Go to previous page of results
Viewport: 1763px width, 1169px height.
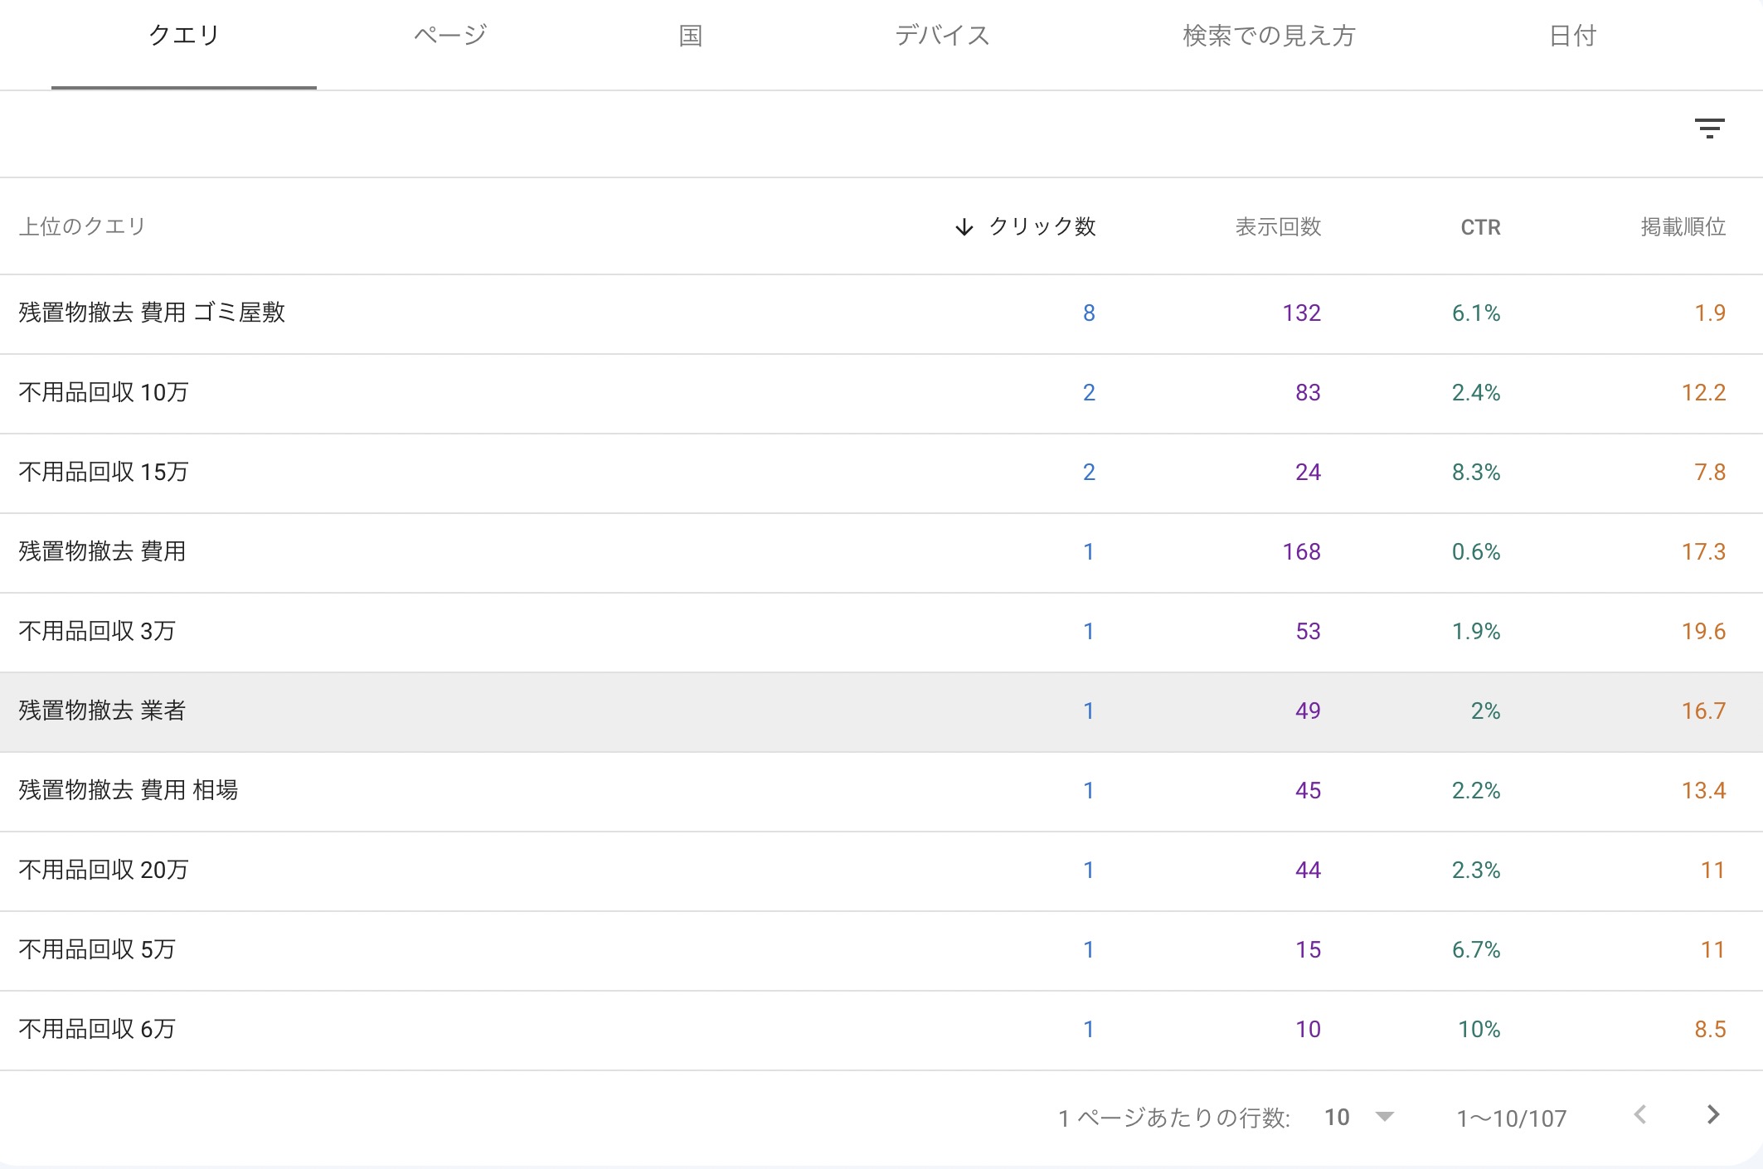pos(1639,1115)
